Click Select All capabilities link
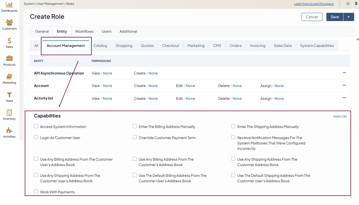Image resolution: width=359 pixels, height=205 pixels. pos(340,116)
